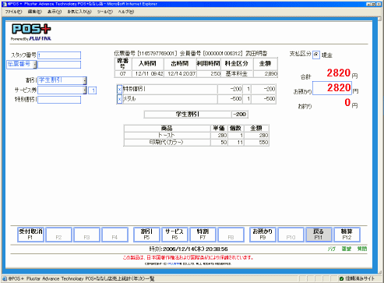This screenshot has width=384, height=283.
Task: Open the green バグ link
Action: tap(332, 249)
